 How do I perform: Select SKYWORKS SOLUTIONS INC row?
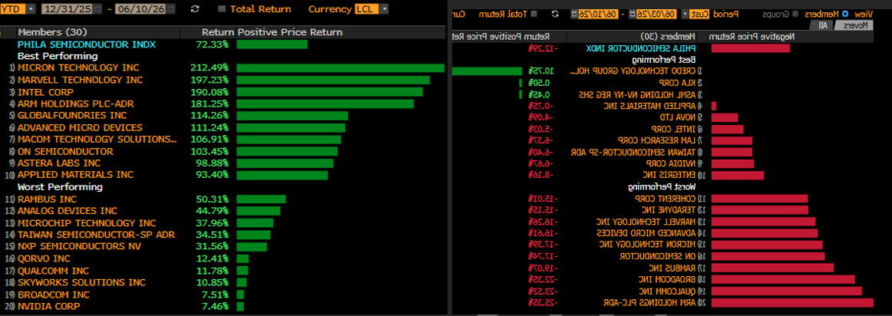[223, 282]
